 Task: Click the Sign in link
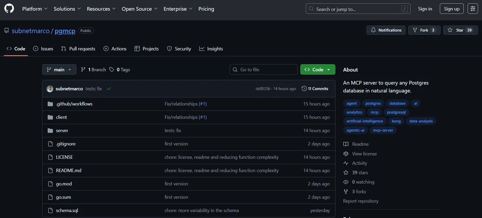[x=425, y=9]
